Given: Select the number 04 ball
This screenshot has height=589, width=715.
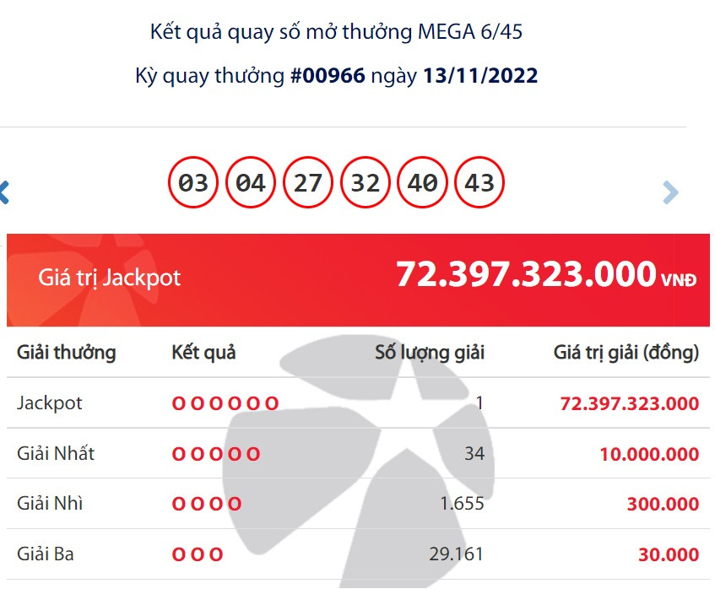Looking at the screenshot, I should tap(251, 182).
